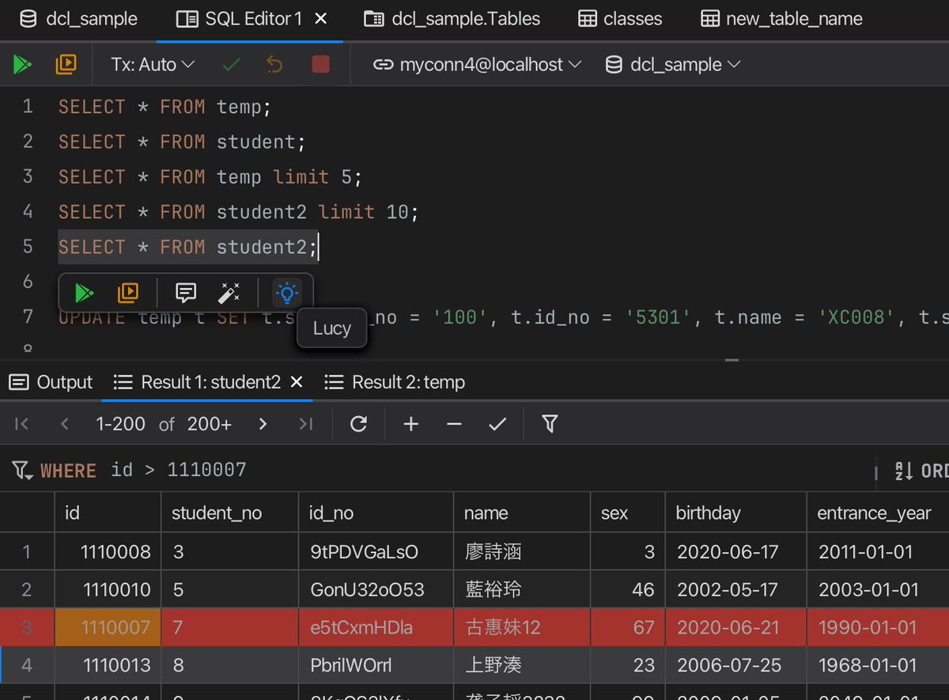This screenshot has height=700, width=949.
Task: Run the SQL statement with the green execute icon in the main toolbar
Action: 23,64
